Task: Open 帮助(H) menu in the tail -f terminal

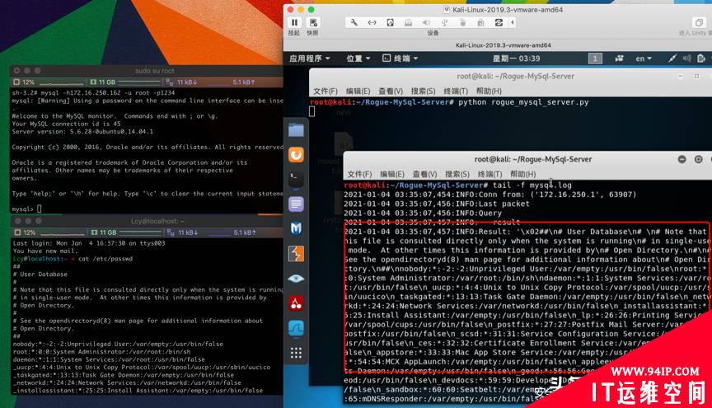Action: [523, 174]
